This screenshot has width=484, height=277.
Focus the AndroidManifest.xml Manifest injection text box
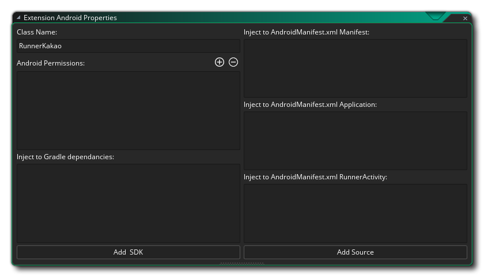[x=355, y=68]
